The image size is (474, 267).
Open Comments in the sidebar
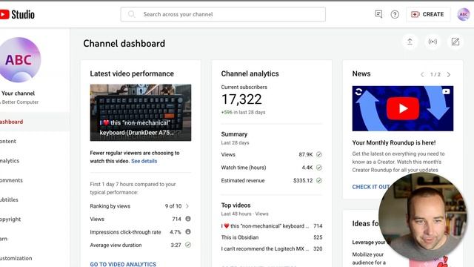coord(11,180)
